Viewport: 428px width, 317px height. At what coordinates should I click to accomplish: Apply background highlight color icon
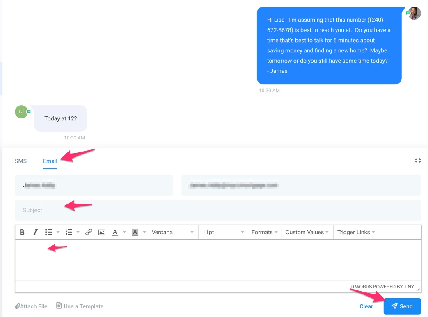[135, 232]
